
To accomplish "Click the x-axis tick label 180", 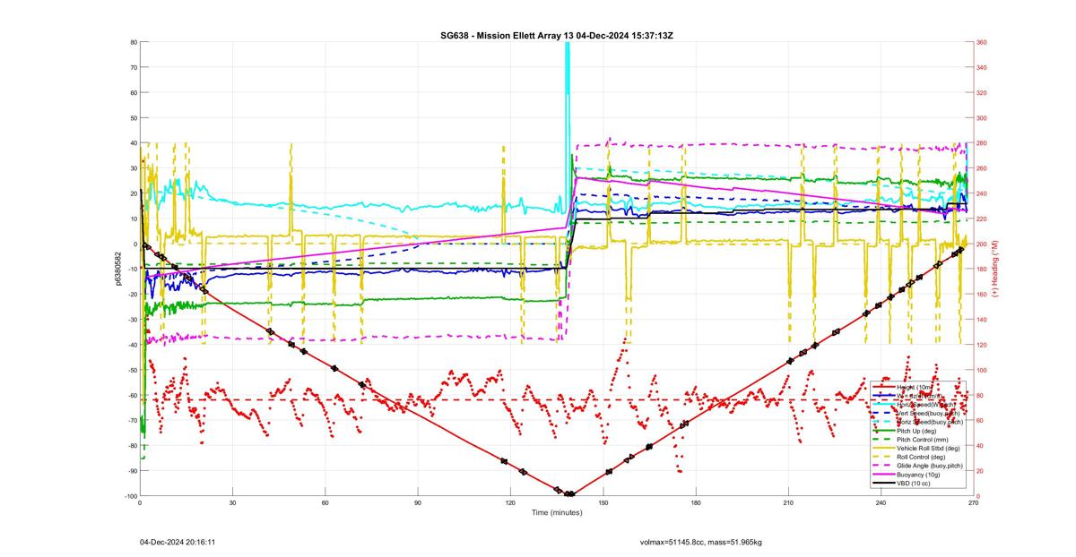I will (696, 503).
